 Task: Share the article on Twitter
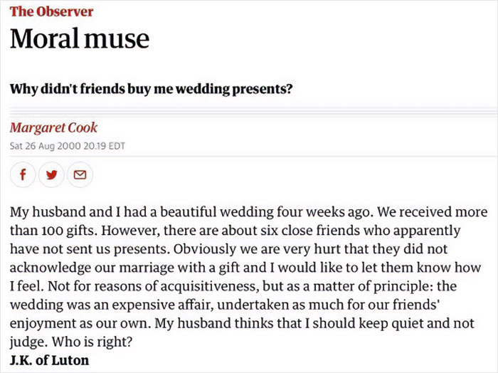point(50,175)
